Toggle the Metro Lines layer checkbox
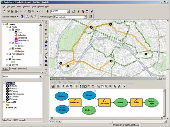This screenshot has width=170, height=127. (10, 59)
